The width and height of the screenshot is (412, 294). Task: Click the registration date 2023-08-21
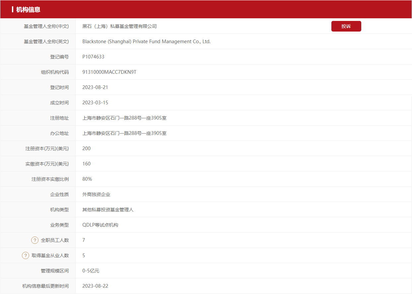point(95,87)
